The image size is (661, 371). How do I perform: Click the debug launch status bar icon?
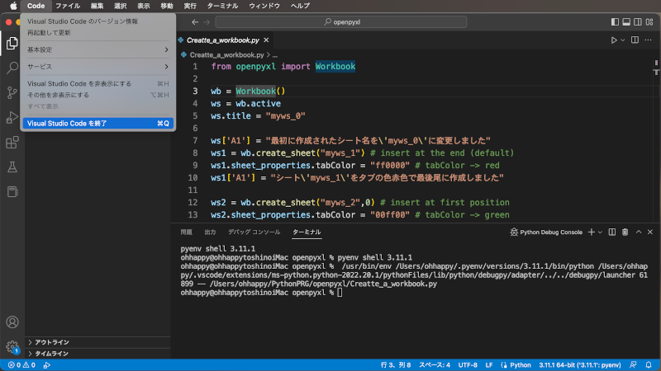47,365
